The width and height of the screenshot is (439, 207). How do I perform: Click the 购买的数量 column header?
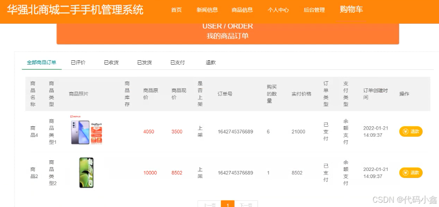272,94
